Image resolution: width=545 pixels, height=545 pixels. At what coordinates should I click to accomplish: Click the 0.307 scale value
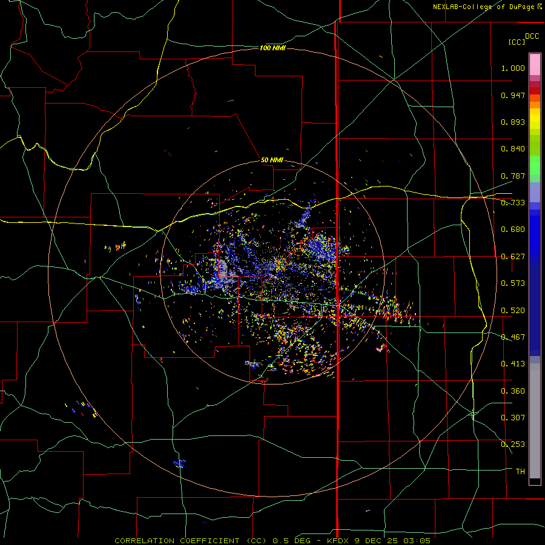click(513, 418)
